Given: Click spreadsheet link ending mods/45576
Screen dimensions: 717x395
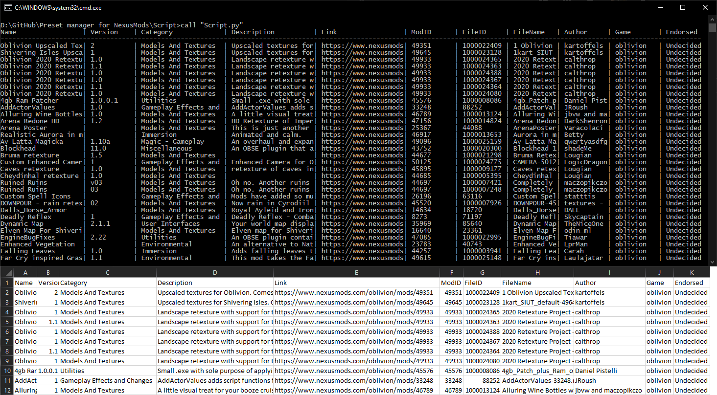Looking at the screenshot, I should pyautogui.click(x=356, y=371).
